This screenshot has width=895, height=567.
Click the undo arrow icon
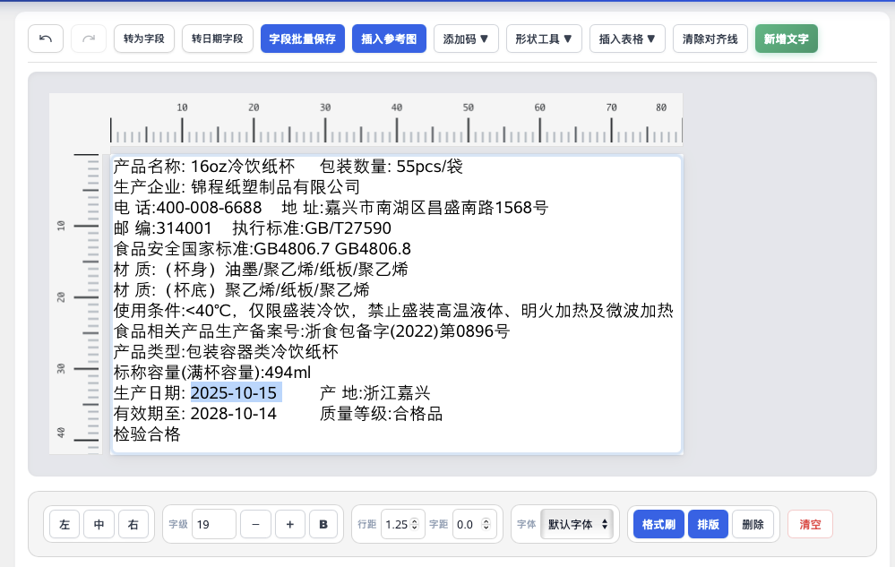click(46, 39)
